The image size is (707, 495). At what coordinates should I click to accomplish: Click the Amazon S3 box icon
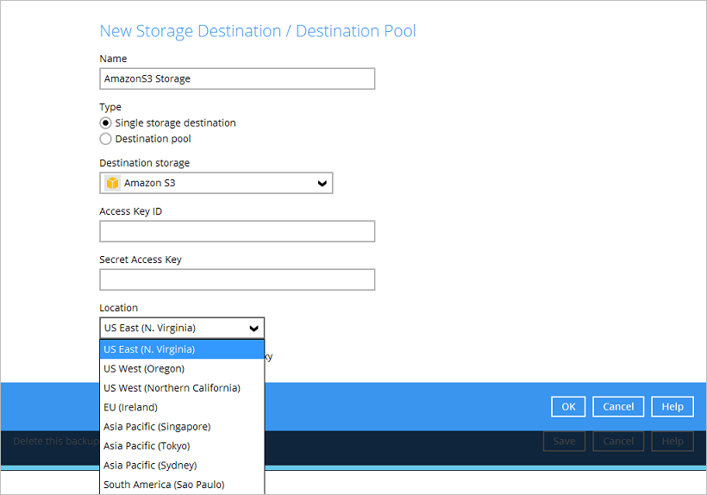112,183
